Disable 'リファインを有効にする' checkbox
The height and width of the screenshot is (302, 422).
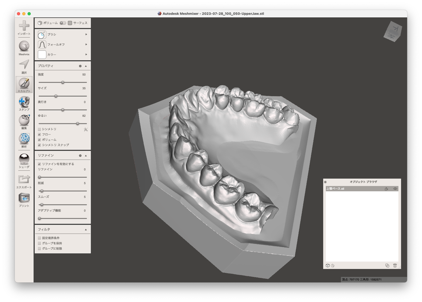point(39,164)
